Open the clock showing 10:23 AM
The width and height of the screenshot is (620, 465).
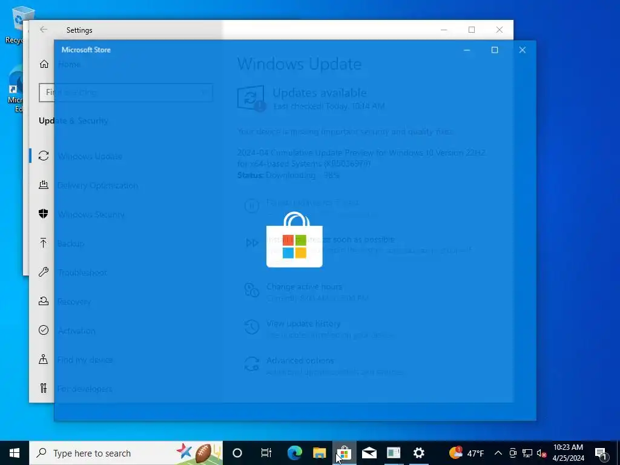tap(568, 453)
